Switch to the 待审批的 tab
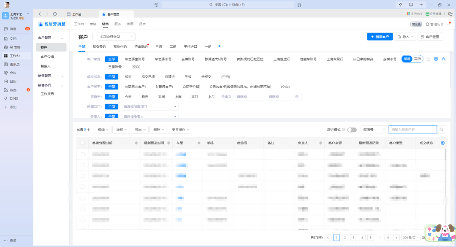 (x=141, y=46)
